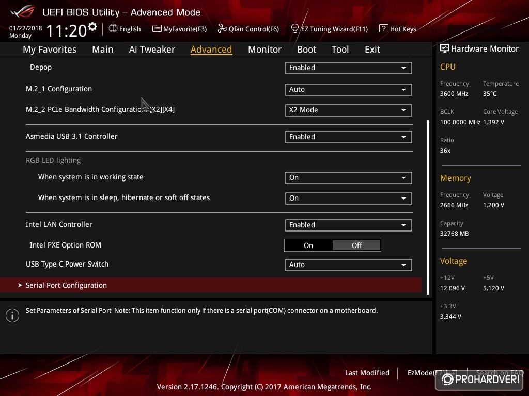This screenshot has width=529, height=396.
Task: Click the date 01/22/2018 Monday
Action: (25, 31)
